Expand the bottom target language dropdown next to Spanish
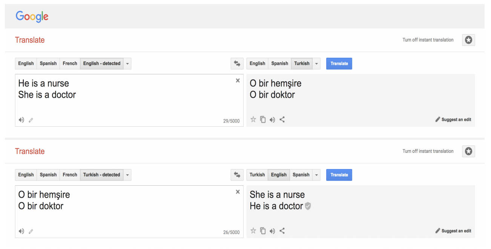491x249 pixels. click(x=316, y=175)
